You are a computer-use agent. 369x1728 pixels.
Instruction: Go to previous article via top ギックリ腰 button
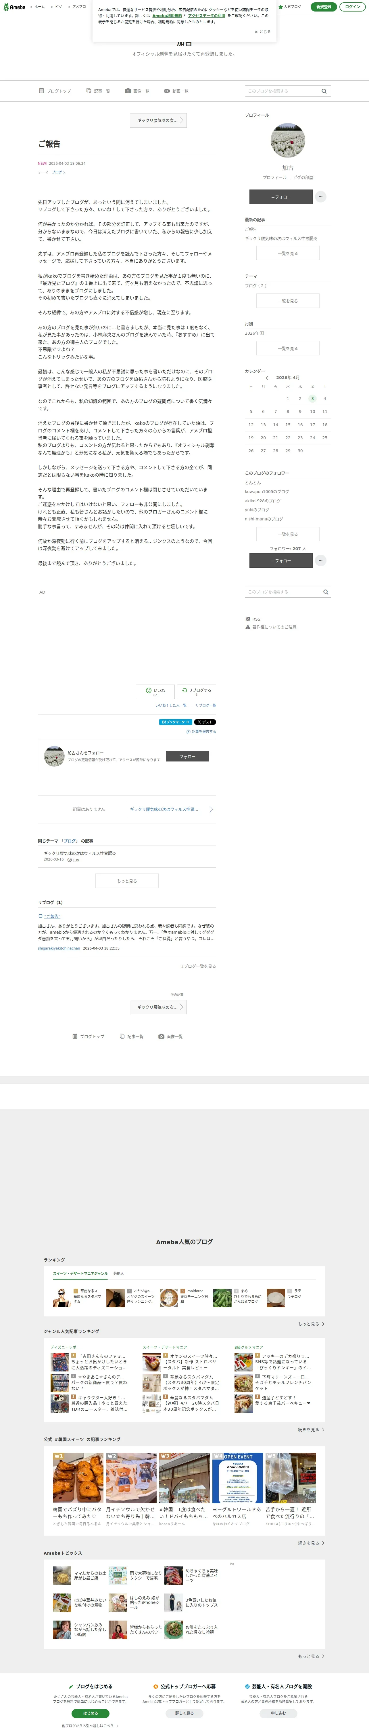pyautogui.click(x=158, y=121)
